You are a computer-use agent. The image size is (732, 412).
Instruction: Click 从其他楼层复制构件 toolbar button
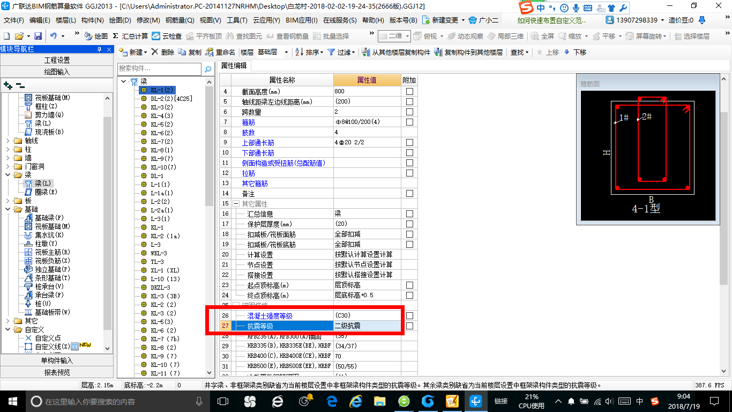[x=397, y=52]
